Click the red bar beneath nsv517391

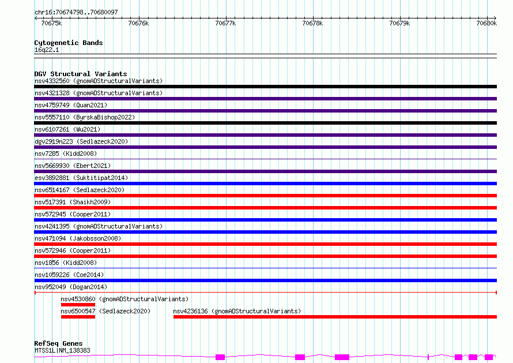(x=265, y=208)
